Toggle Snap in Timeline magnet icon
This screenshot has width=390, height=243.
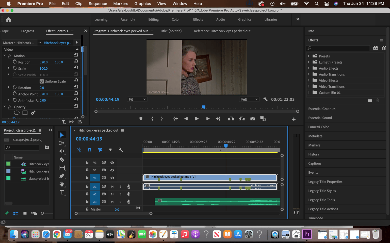[x=89, y=150]
